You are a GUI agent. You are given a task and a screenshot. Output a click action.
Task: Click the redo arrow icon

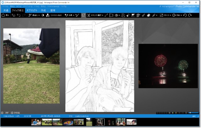click(x=24, y=15)
